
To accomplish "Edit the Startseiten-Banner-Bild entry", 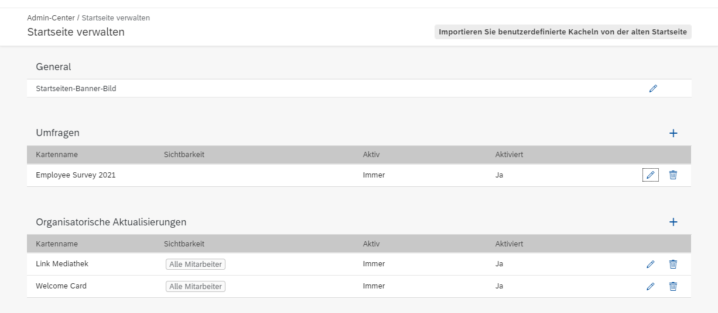I will [x=653, y=89].
